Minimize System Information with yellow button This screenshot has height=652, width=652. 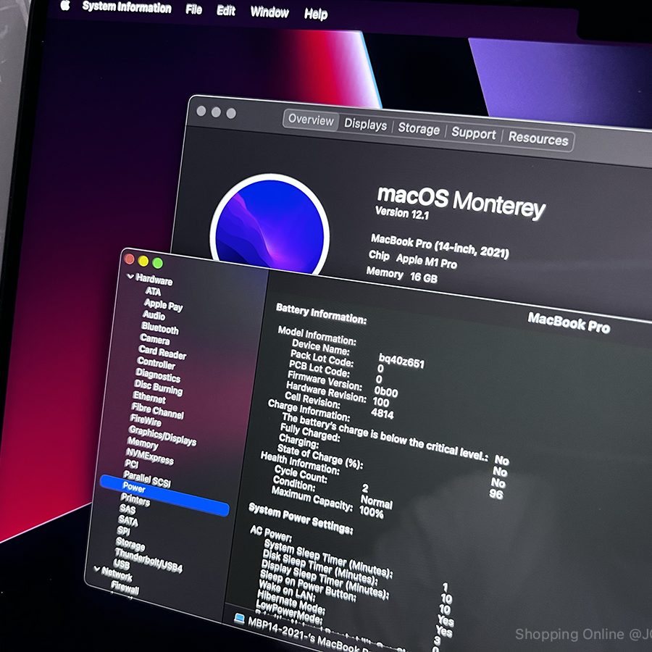pyautogui.click(x=143, y=261)
